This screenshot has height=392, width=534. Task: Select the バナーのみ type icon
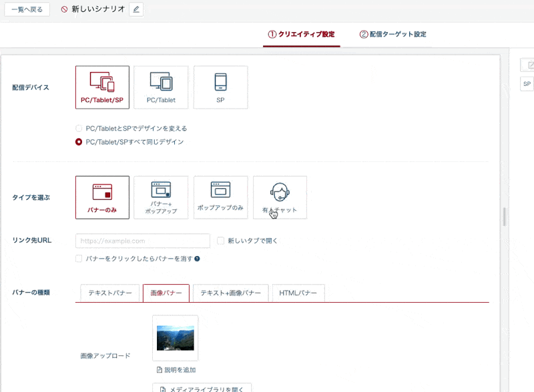point(102,192)
